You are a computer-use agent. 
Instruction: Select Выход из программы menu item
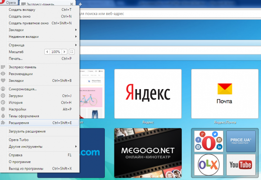coord(40,169)
